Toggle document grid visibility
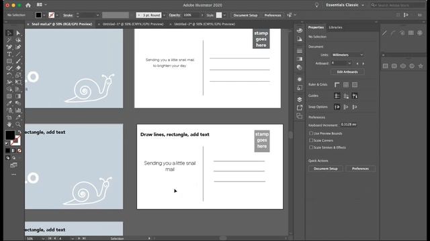 click(x=346, y=85)
